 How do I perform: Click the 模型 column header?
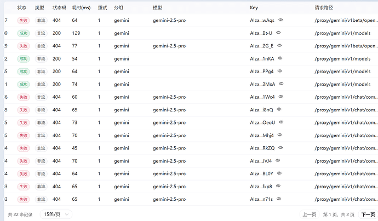[x=157, y=8]
